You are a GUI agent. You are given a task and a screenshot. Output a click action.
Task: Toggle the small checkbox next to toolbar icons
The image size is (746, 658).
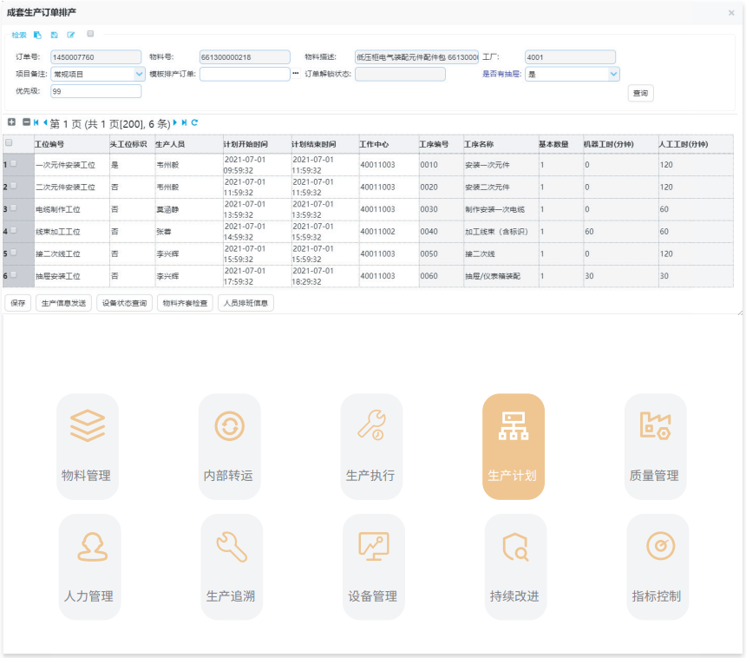coord(90,34)
